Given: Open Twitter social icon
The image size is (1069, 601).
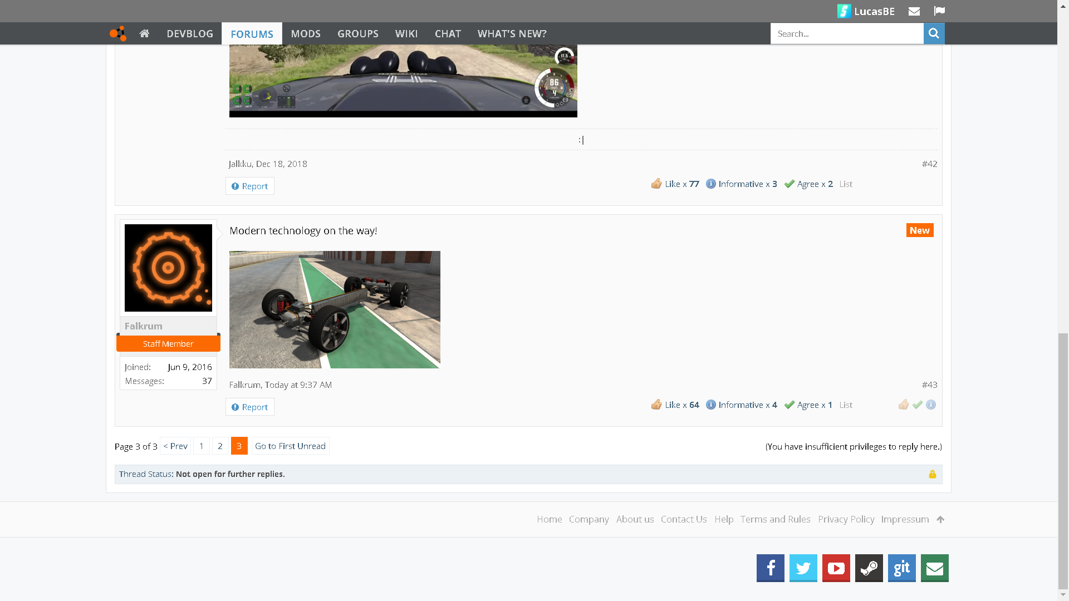Looking at the screenshot, I should (803, 568).
